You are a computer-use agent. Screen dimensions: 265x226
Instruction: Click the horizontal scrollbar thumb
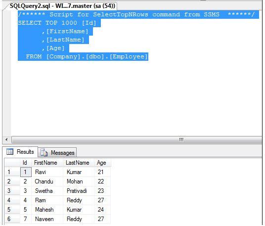136,139
